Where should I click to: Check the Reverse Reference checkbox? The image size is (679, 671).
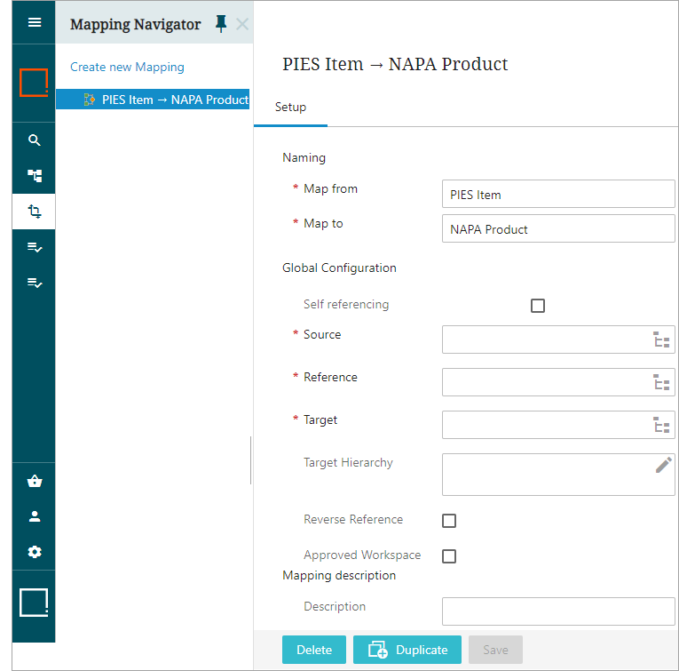[x=449, y=521]
